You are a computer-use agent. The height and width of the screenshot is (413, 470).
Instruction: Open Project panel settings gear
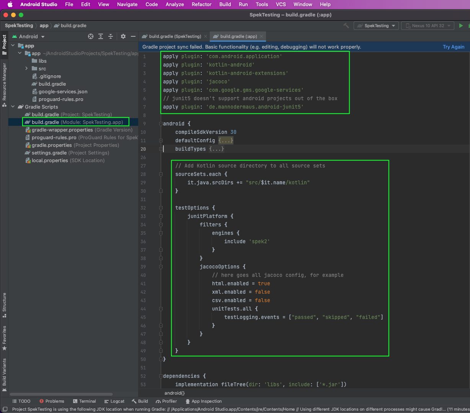tap(123, 36)
